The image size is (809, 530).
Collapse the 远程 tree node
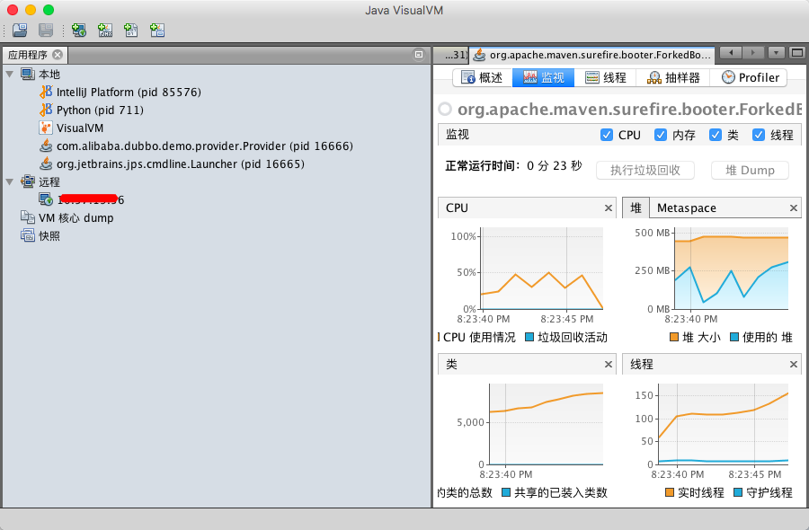click(9, 182)
